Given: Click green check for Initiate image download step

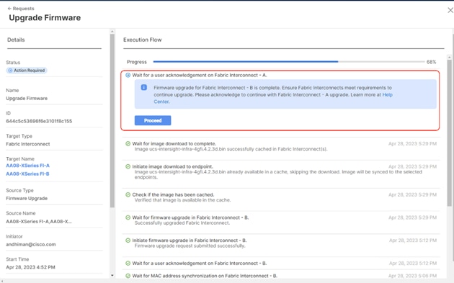Looking at the screenshot, I should tap(128, 166).
